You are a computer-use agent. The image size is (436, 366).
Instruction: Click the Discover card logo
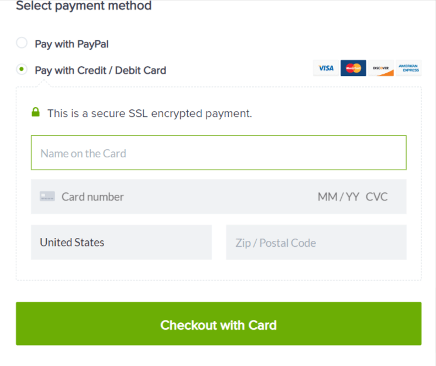381,68
